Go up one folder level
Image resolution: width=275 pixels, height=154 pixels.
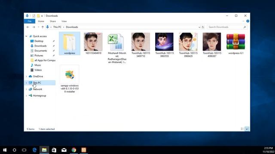pos(43,27)
